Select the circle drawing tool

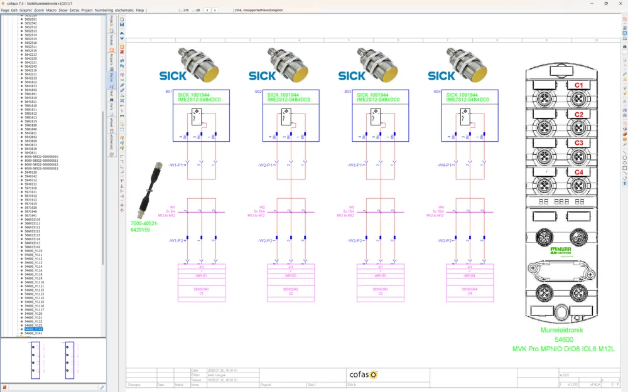click(x=624, y=158)
